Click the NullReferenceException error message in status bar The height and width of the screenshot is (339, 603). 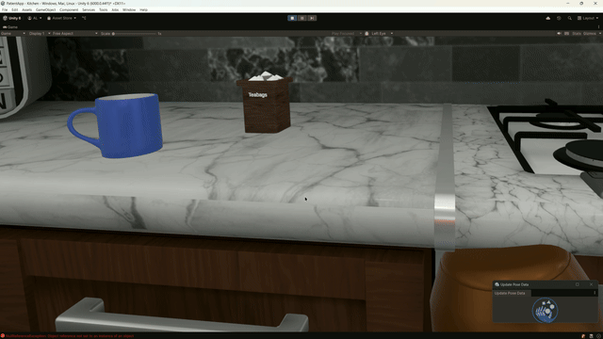(70, 336)
